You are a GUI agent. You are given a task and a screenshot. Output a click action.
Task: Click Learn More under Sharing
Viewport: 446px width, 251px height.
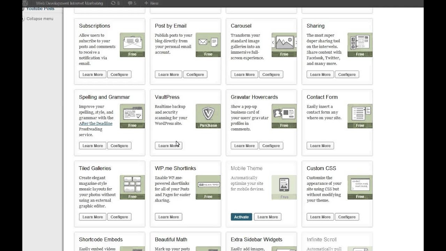click(x=321, y=75)
